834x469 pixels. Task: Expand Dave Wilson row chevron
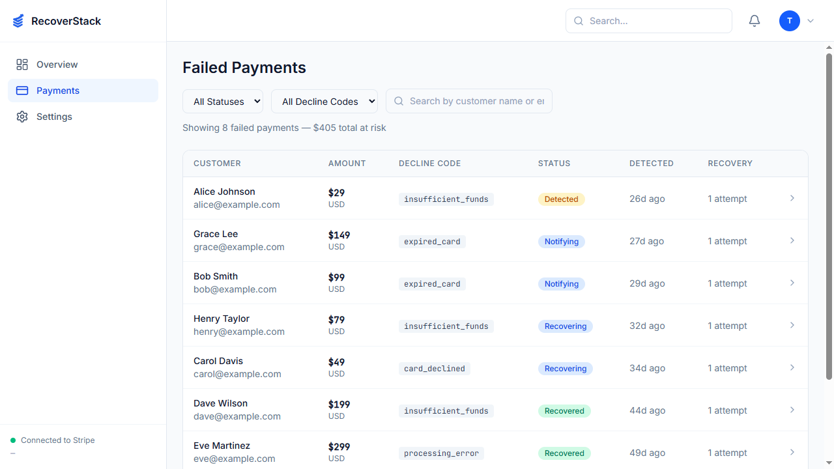click(792, 410)
